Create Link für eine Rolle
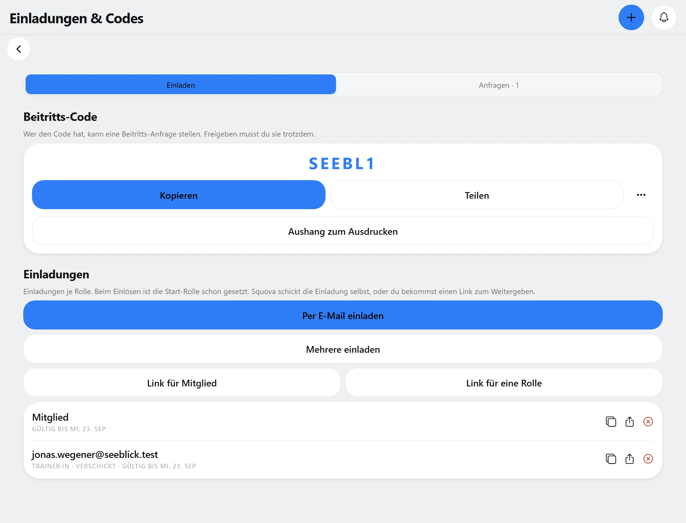This screenshot has width=686, height=523. (504, 383)
